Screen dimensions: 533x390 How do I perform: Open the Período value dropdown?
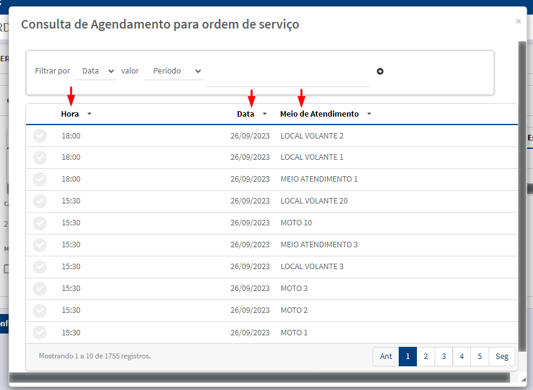pos(174,71)
